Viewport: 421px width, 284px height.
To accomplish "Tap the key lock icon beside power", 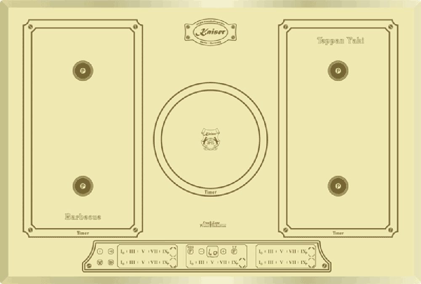I will [x=111, y=252].
